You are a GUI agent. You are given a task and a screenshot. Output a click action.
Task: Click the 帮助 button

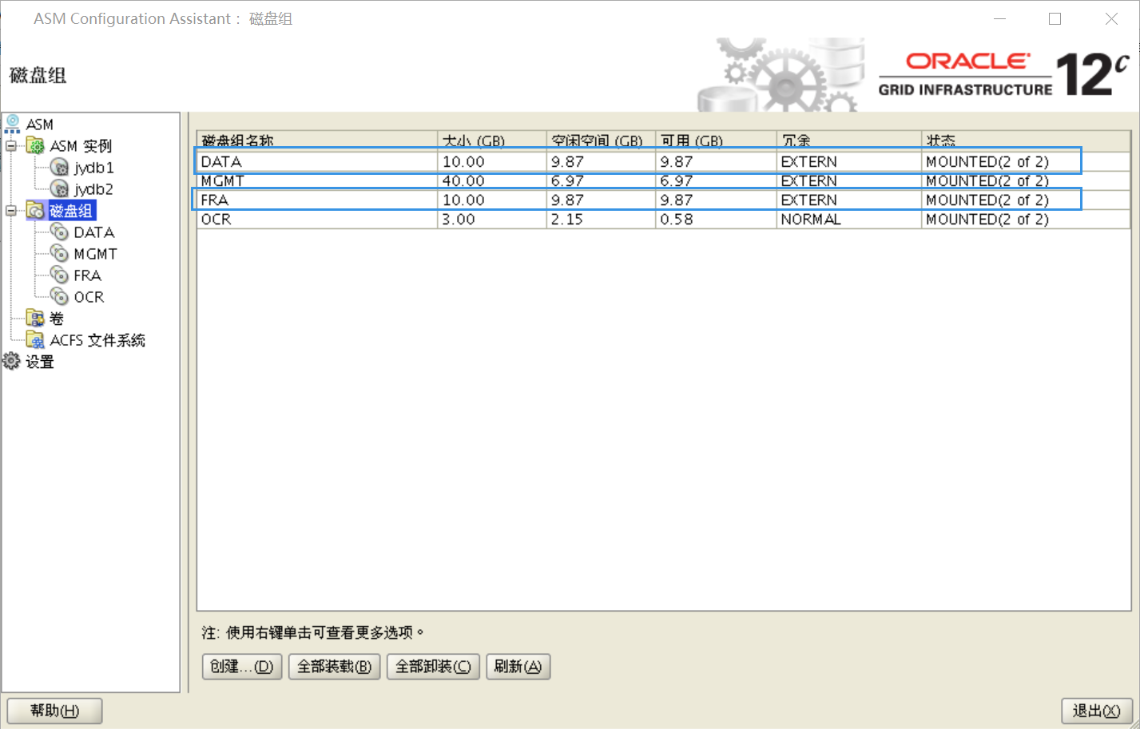[54, 711]
